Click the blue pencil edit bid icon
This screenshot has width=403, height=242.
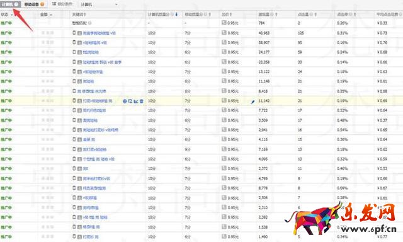tap(253, 102)
